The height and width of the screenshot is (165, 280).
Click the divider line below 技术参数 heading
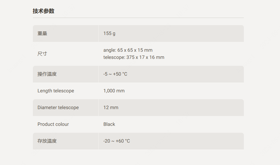138,18
